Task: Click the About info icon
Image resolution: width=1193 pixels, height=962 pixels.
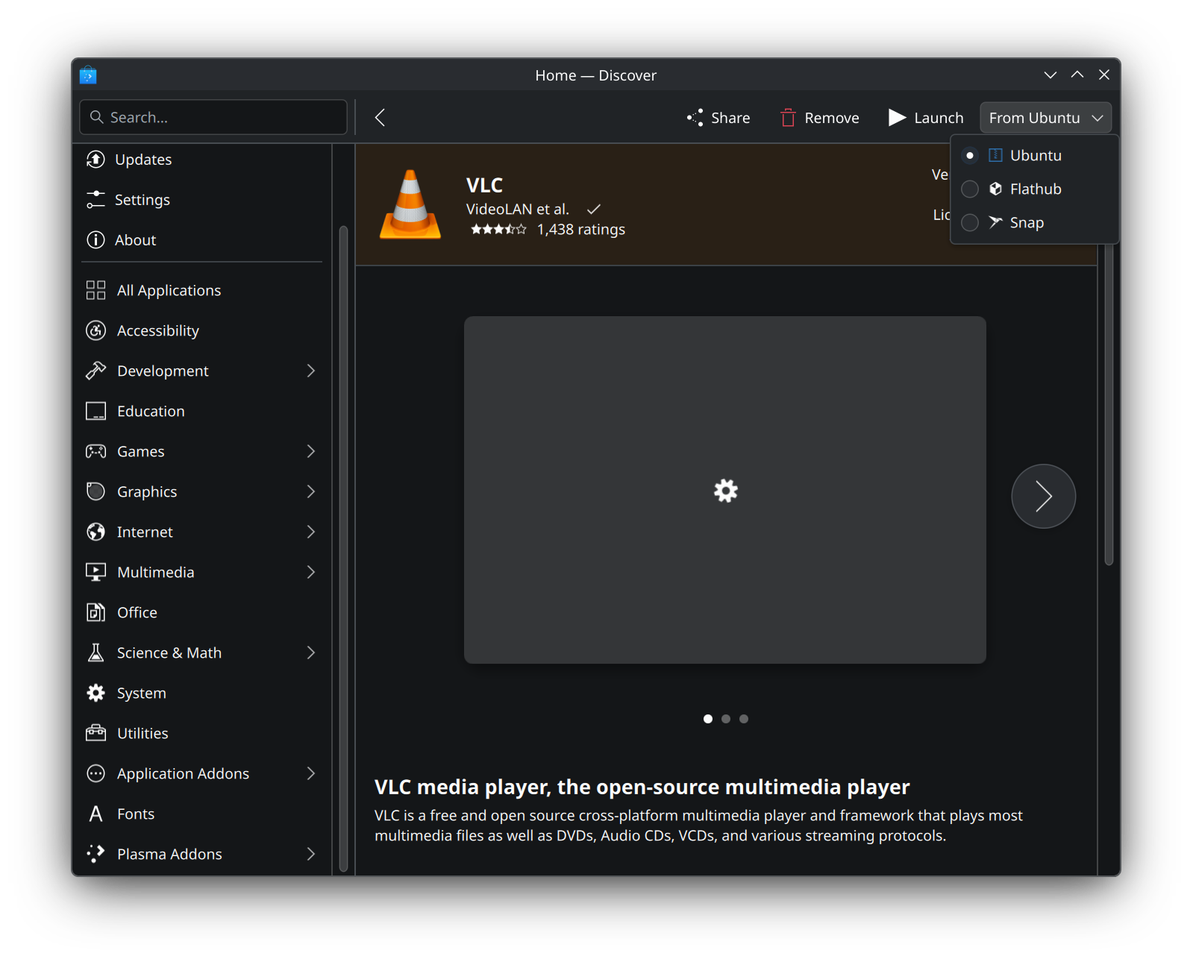Action: click(95, 240)
